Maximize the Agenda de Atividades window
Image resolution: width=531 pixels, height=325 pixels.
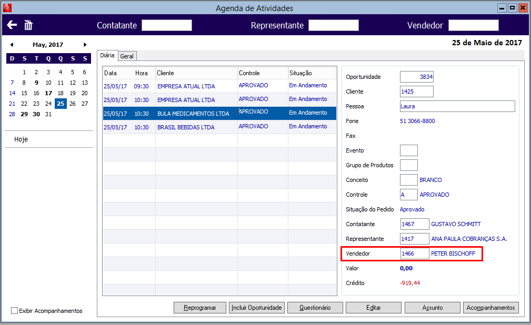pyautogui.click(x=513, y=8)
